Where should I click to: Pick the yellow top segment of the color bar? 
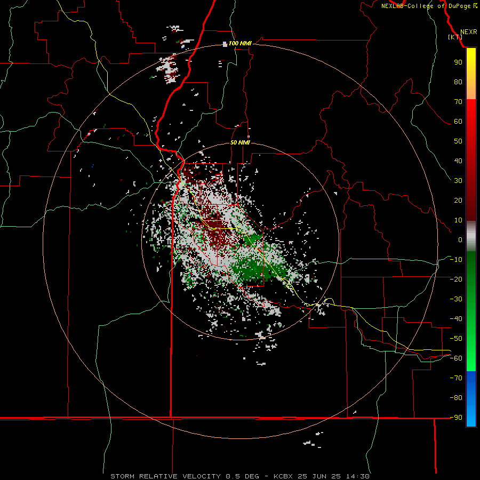[x=471, y=74]
